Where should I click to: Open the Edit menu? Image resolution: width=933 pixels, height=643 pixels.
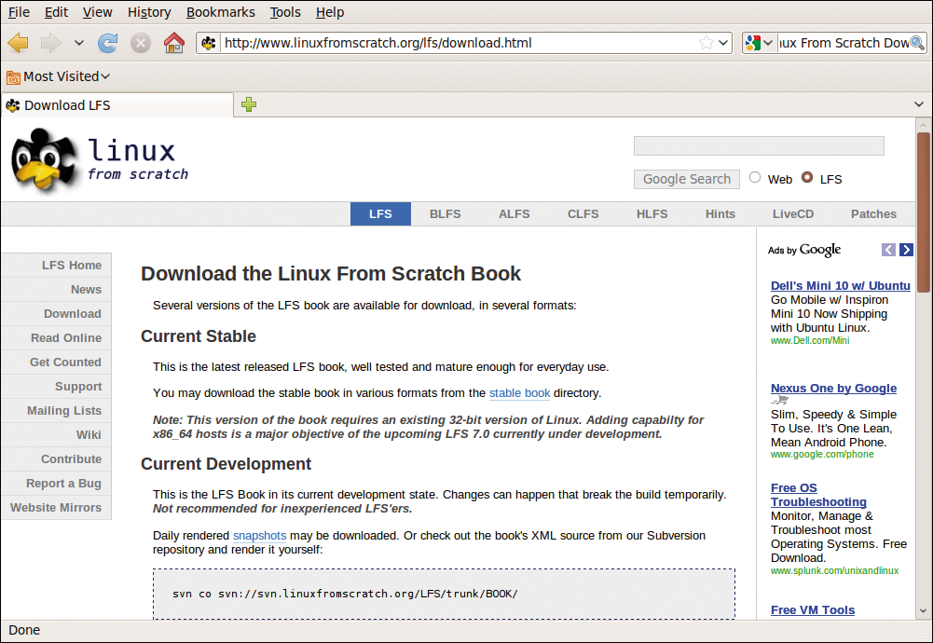click(57, 12)
